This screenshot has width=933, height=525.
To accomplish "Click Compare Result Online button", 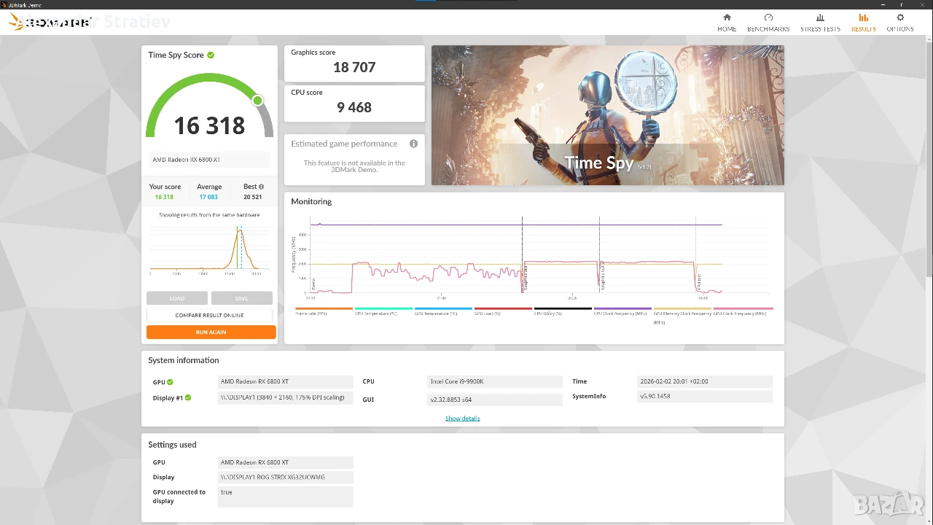I will click(209, 315).
